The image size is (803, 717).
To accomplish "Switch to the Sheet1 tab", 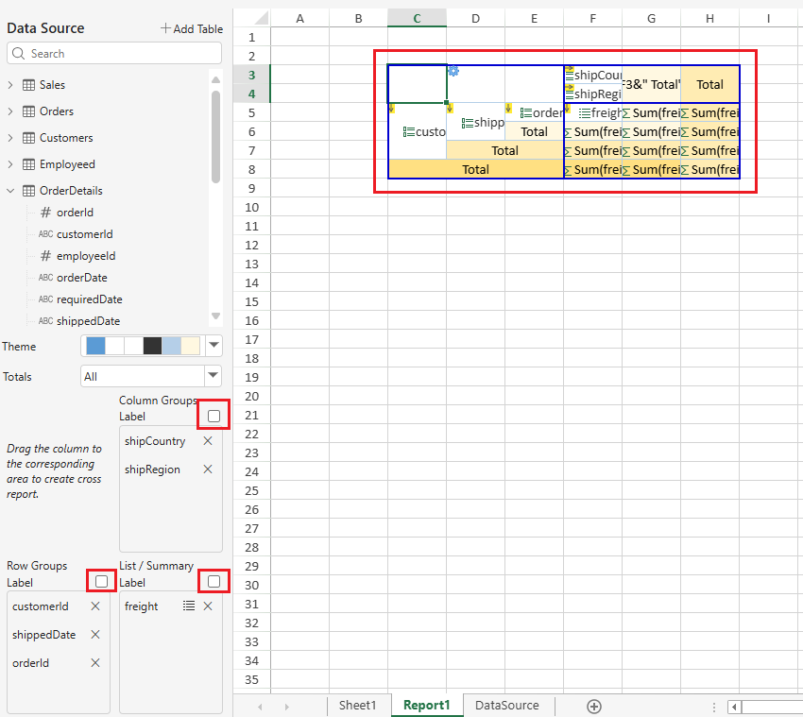I will click(357, 706).
